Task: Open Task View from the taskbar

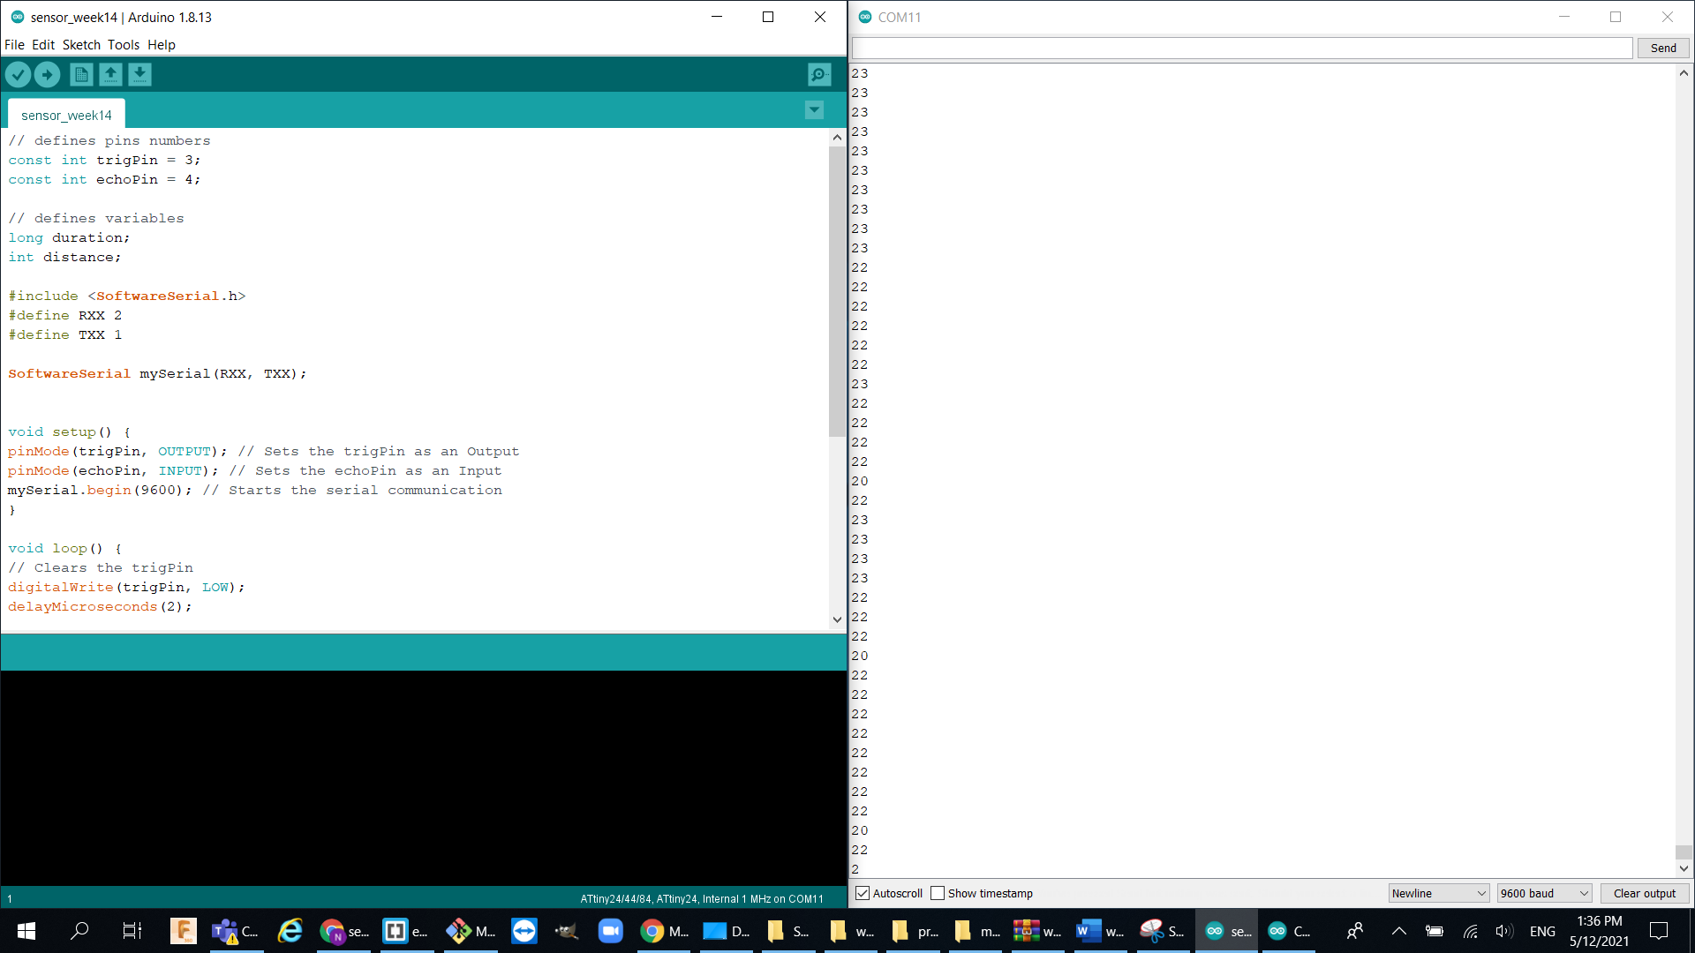Action: 132,931
